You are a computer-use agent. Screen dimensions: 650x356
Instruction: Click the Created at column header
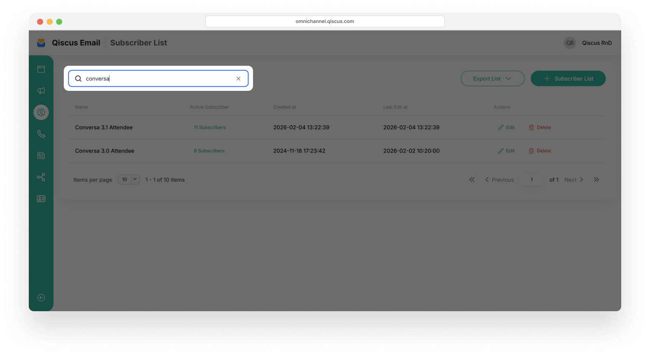tap(285, 107)
